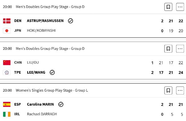Bookmark the Liu/Ou vs Lee/Wang match

click(x=168, y=49)
